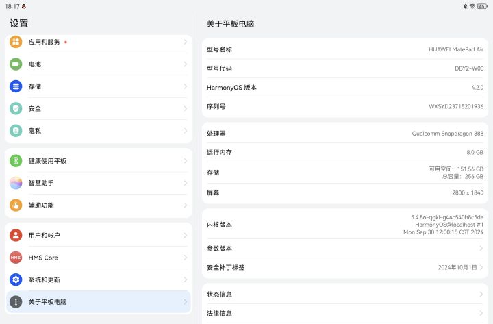Open the 辅助功能 settings menu

[99, 205]
